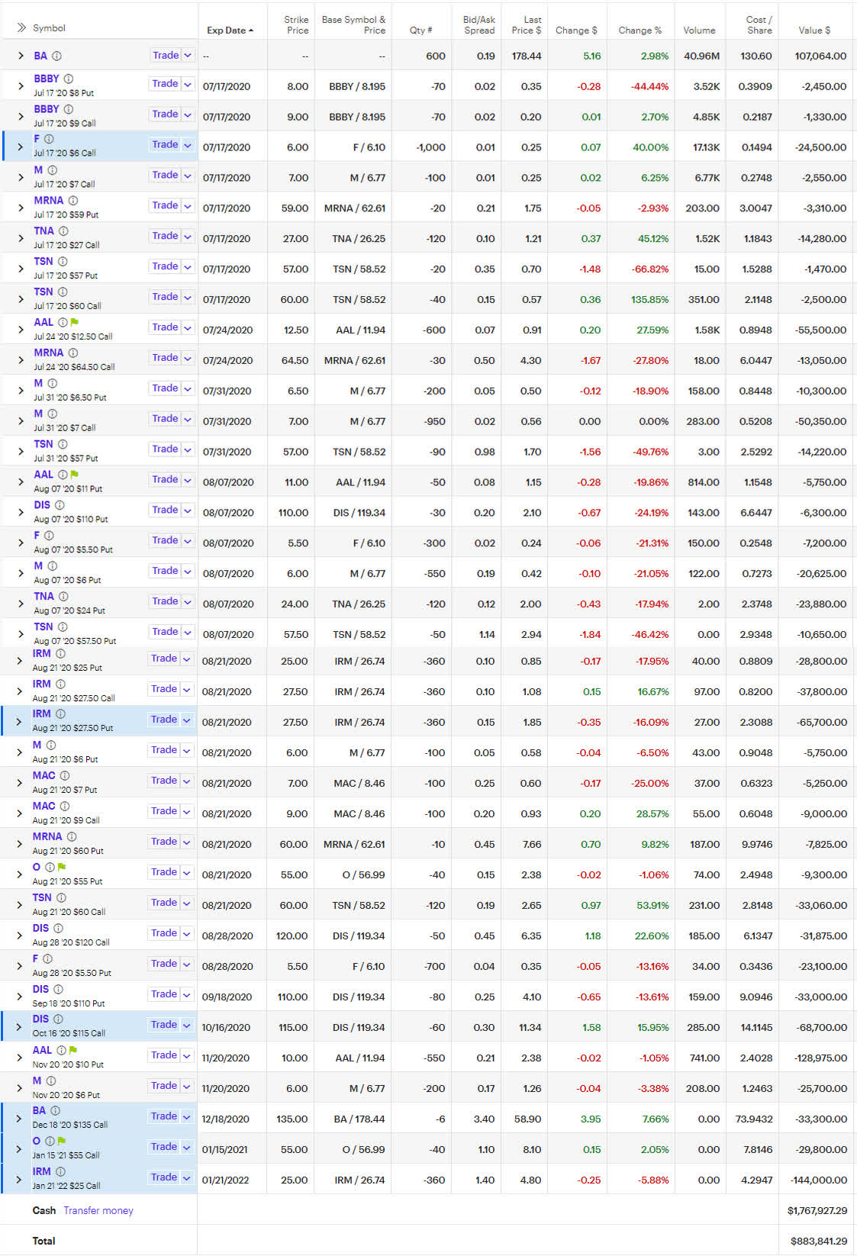Viewport: 857px width, 1256px height.
Task: Open info icon for MAC Aug 21 $7 Put
Action: click(x=65, y=775)
